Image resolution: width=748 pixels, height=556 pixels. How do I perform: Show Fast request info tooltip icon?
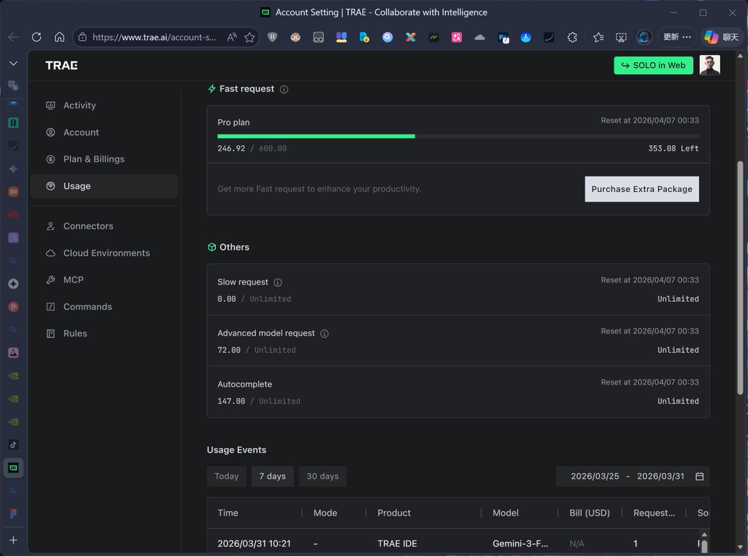(x=284, y=89)
